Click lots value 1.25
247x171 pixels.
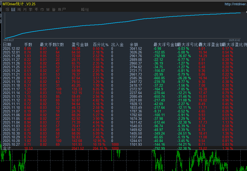[27, 89]
